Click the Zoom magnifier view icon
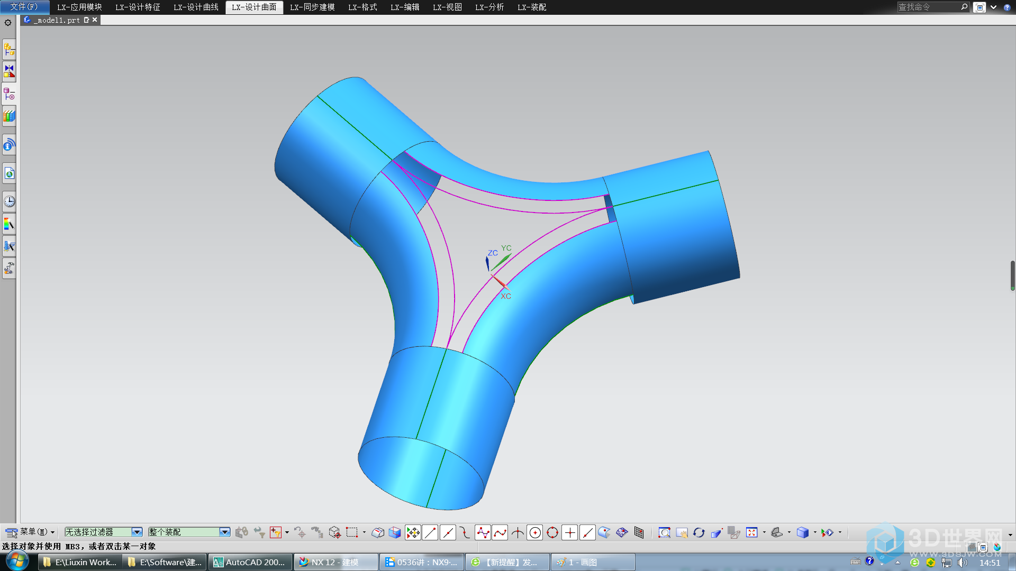Screen dimensions: 1016x571 click(664, 532)
